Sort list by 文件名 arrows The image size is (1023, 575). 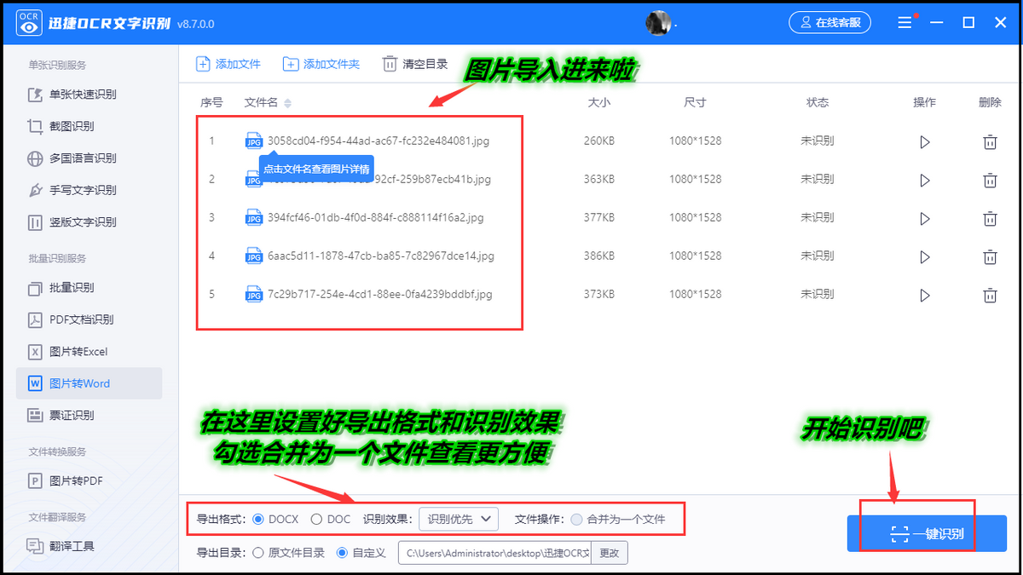tap(287, 103)
